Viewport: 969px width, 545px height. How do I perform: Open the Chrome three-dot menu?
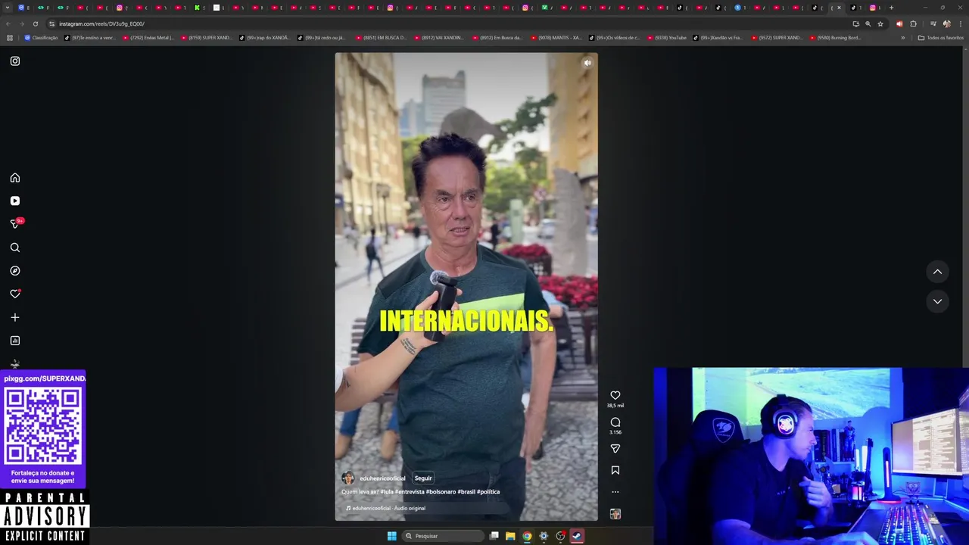tap(960, 23)
